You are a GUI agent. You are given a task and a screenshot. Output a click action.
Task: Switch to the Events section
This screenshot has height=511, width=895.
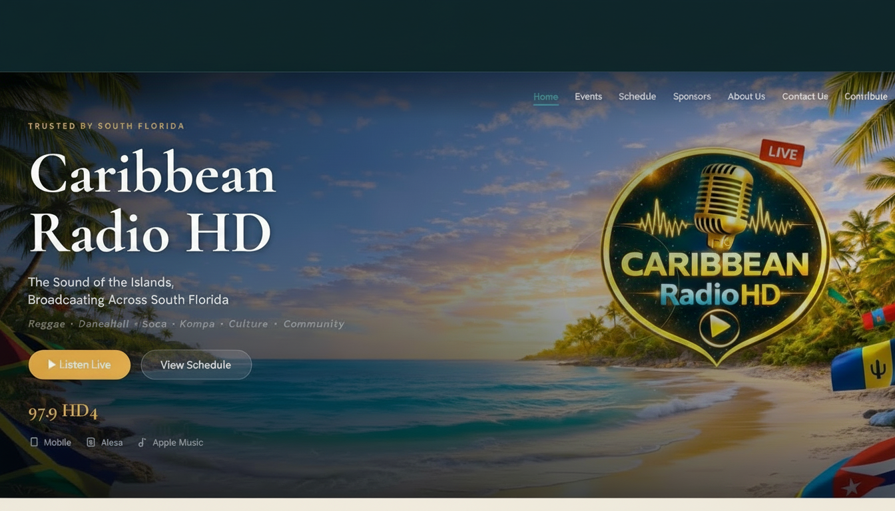click(x=588, y=96)
